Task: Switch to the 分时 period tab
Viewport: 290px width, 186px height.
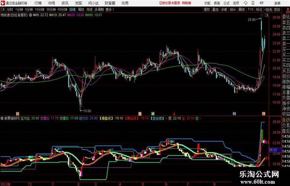Action: pyautogui.click(x=10, y=9)
